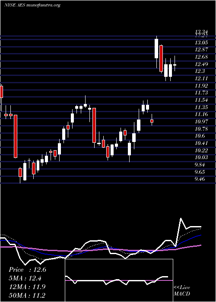
Task: Select the 10.97 price axis label
Action: 201,122
